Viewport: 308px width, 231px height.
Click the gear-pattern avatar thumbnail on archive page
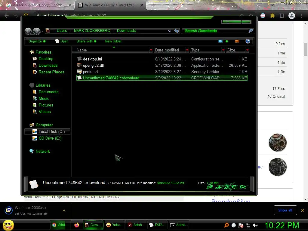(x=278, y=143)
